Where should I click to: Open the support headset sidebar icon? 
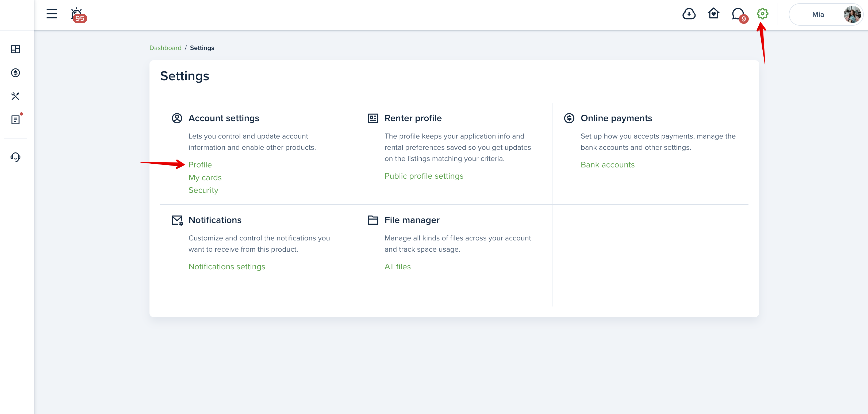point(16,157)
